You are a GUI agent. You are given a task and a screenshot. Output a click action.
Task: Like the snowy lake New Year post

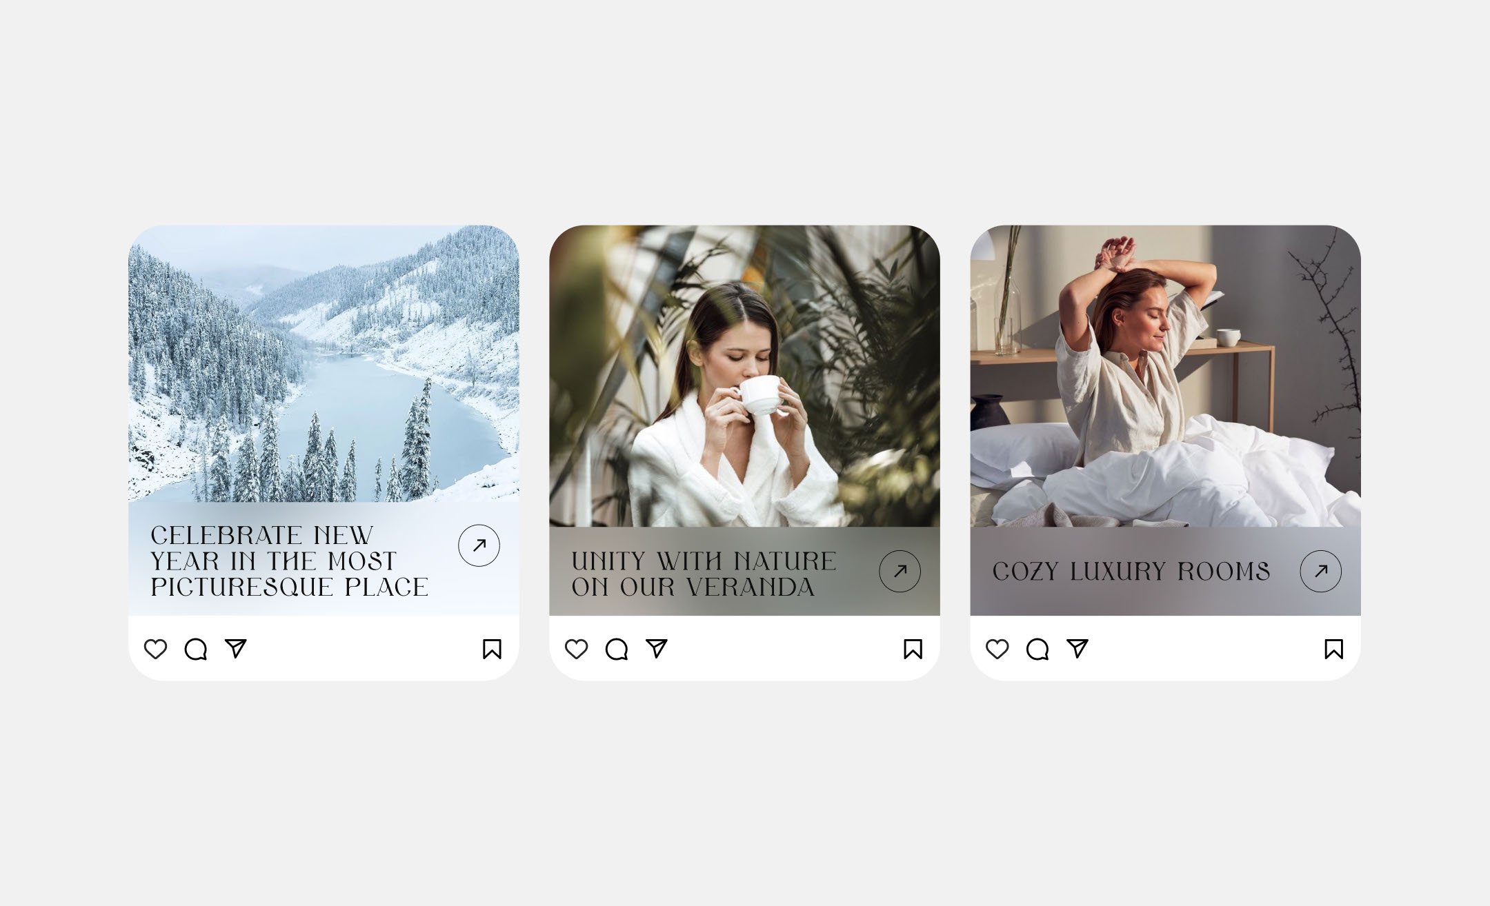pyautogui.click(x=155, y=649)
